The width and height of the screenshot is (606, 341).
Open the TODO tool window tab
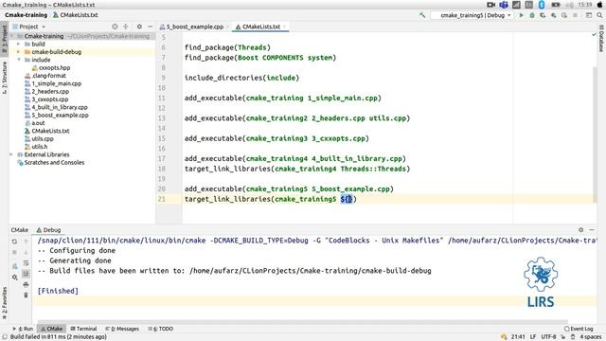pyautogui.click(x=160, y=329)
